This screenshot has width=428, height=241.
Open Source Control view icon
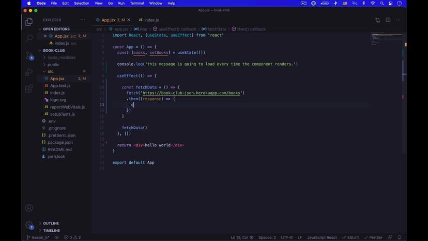[x=29, y=55]
